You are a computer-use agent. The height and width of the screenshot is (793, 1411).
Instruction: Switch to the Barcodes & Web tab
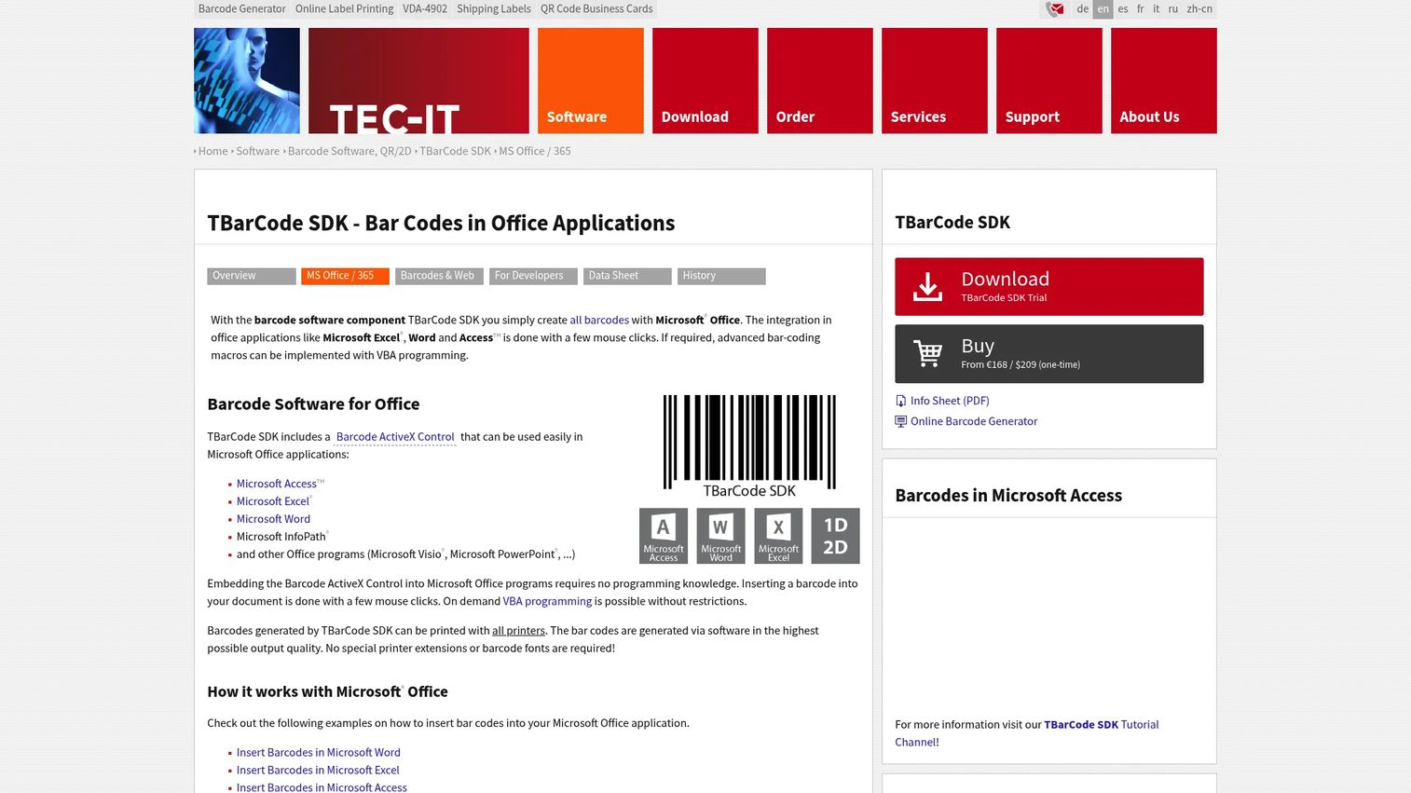[440, 276]
